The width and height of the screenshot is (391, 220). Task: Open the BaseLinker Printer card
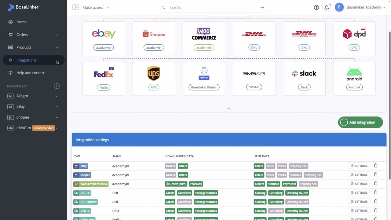[x=204, y=78]
